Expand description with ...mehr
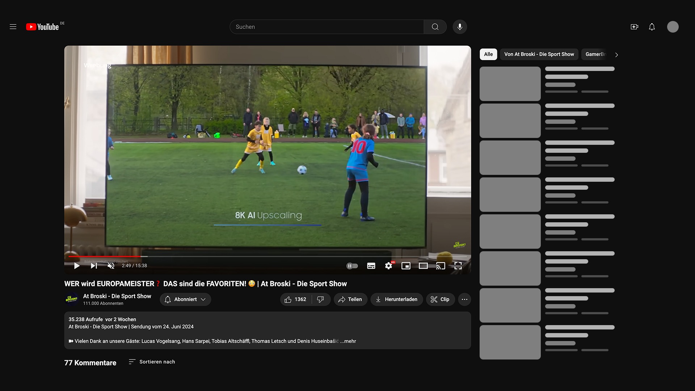The width and height of the screenshot is (695, 391). [x=348, y=341]
